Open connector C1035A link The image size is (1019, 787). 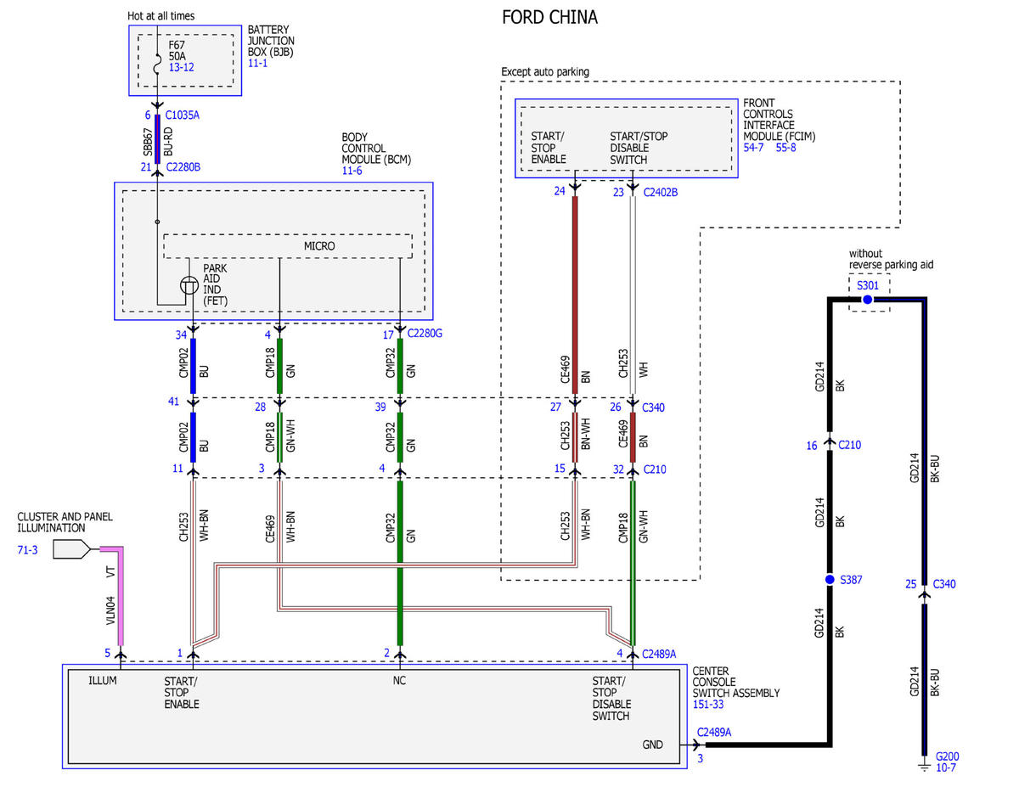click(183, 114)
